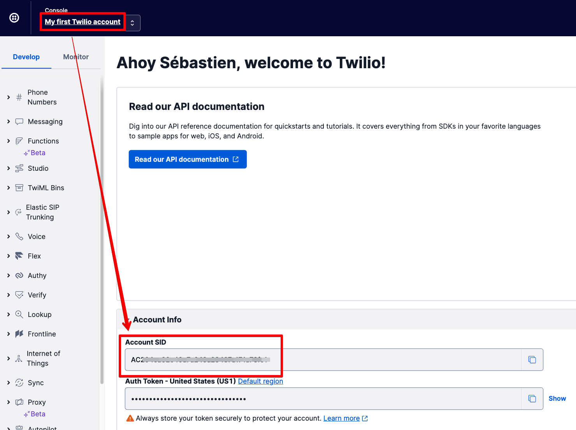Expand the TwiML Bins section
576x430 pixels.
tap(9, 188)
